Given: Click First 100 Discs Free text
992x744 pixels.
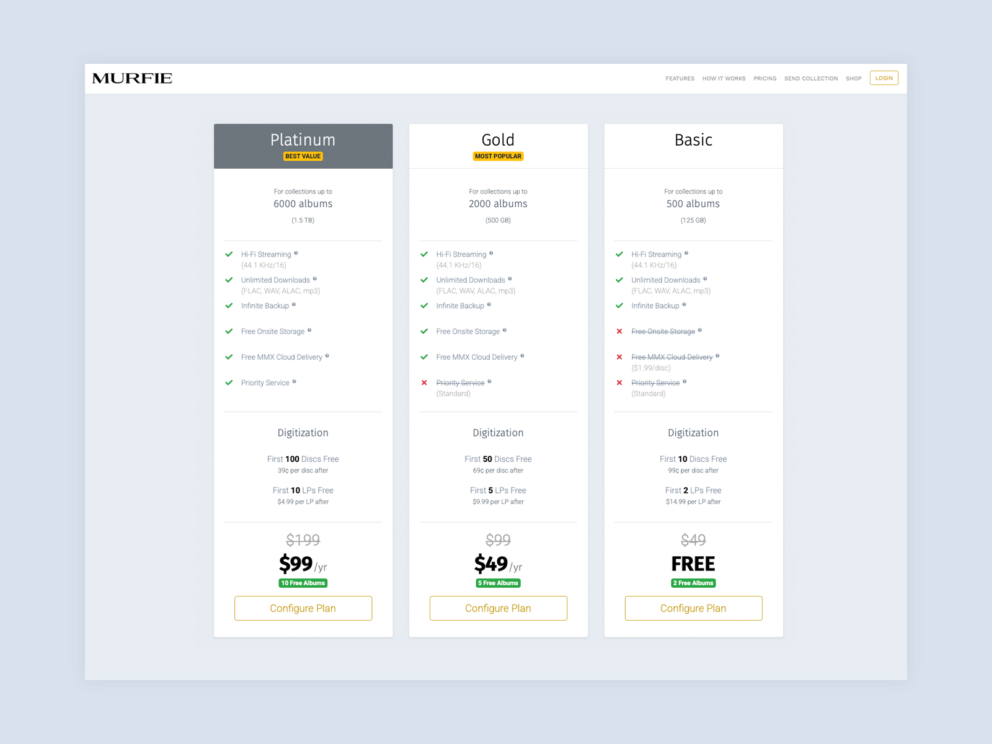Looking at the screenshot, I should (303, 459).
